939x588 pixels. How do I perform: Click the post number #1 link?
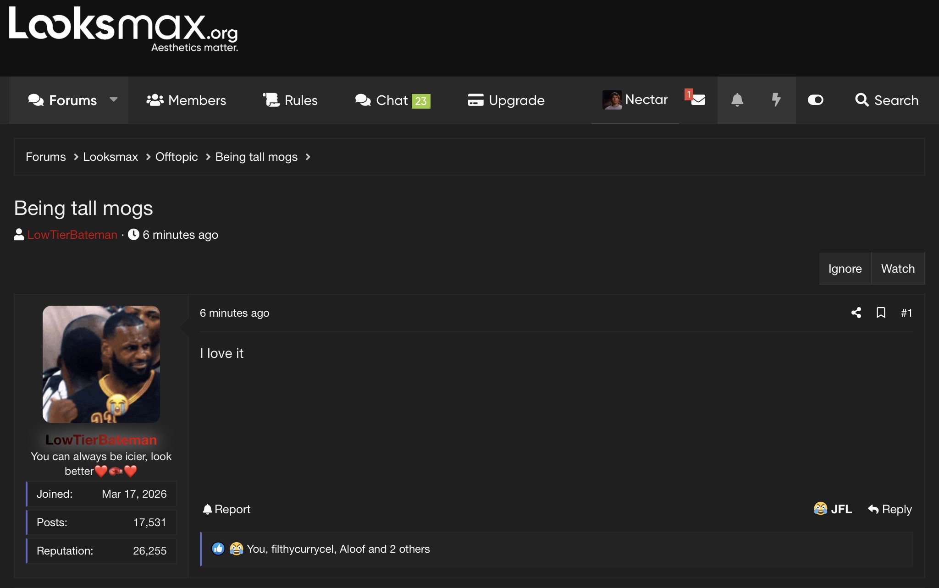point(906,313)
